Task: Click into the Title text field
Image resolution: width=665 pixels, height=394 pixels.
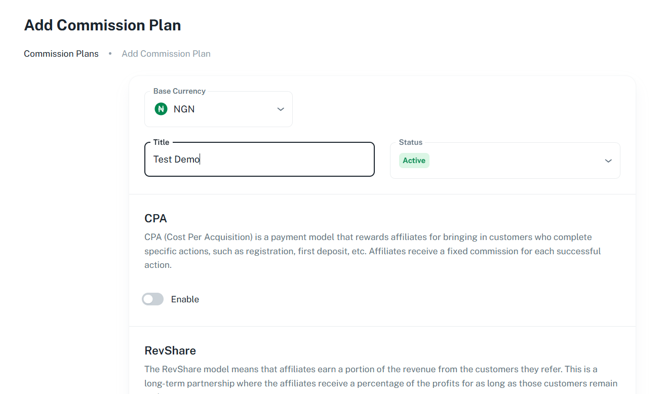Action: coord(284,160)
